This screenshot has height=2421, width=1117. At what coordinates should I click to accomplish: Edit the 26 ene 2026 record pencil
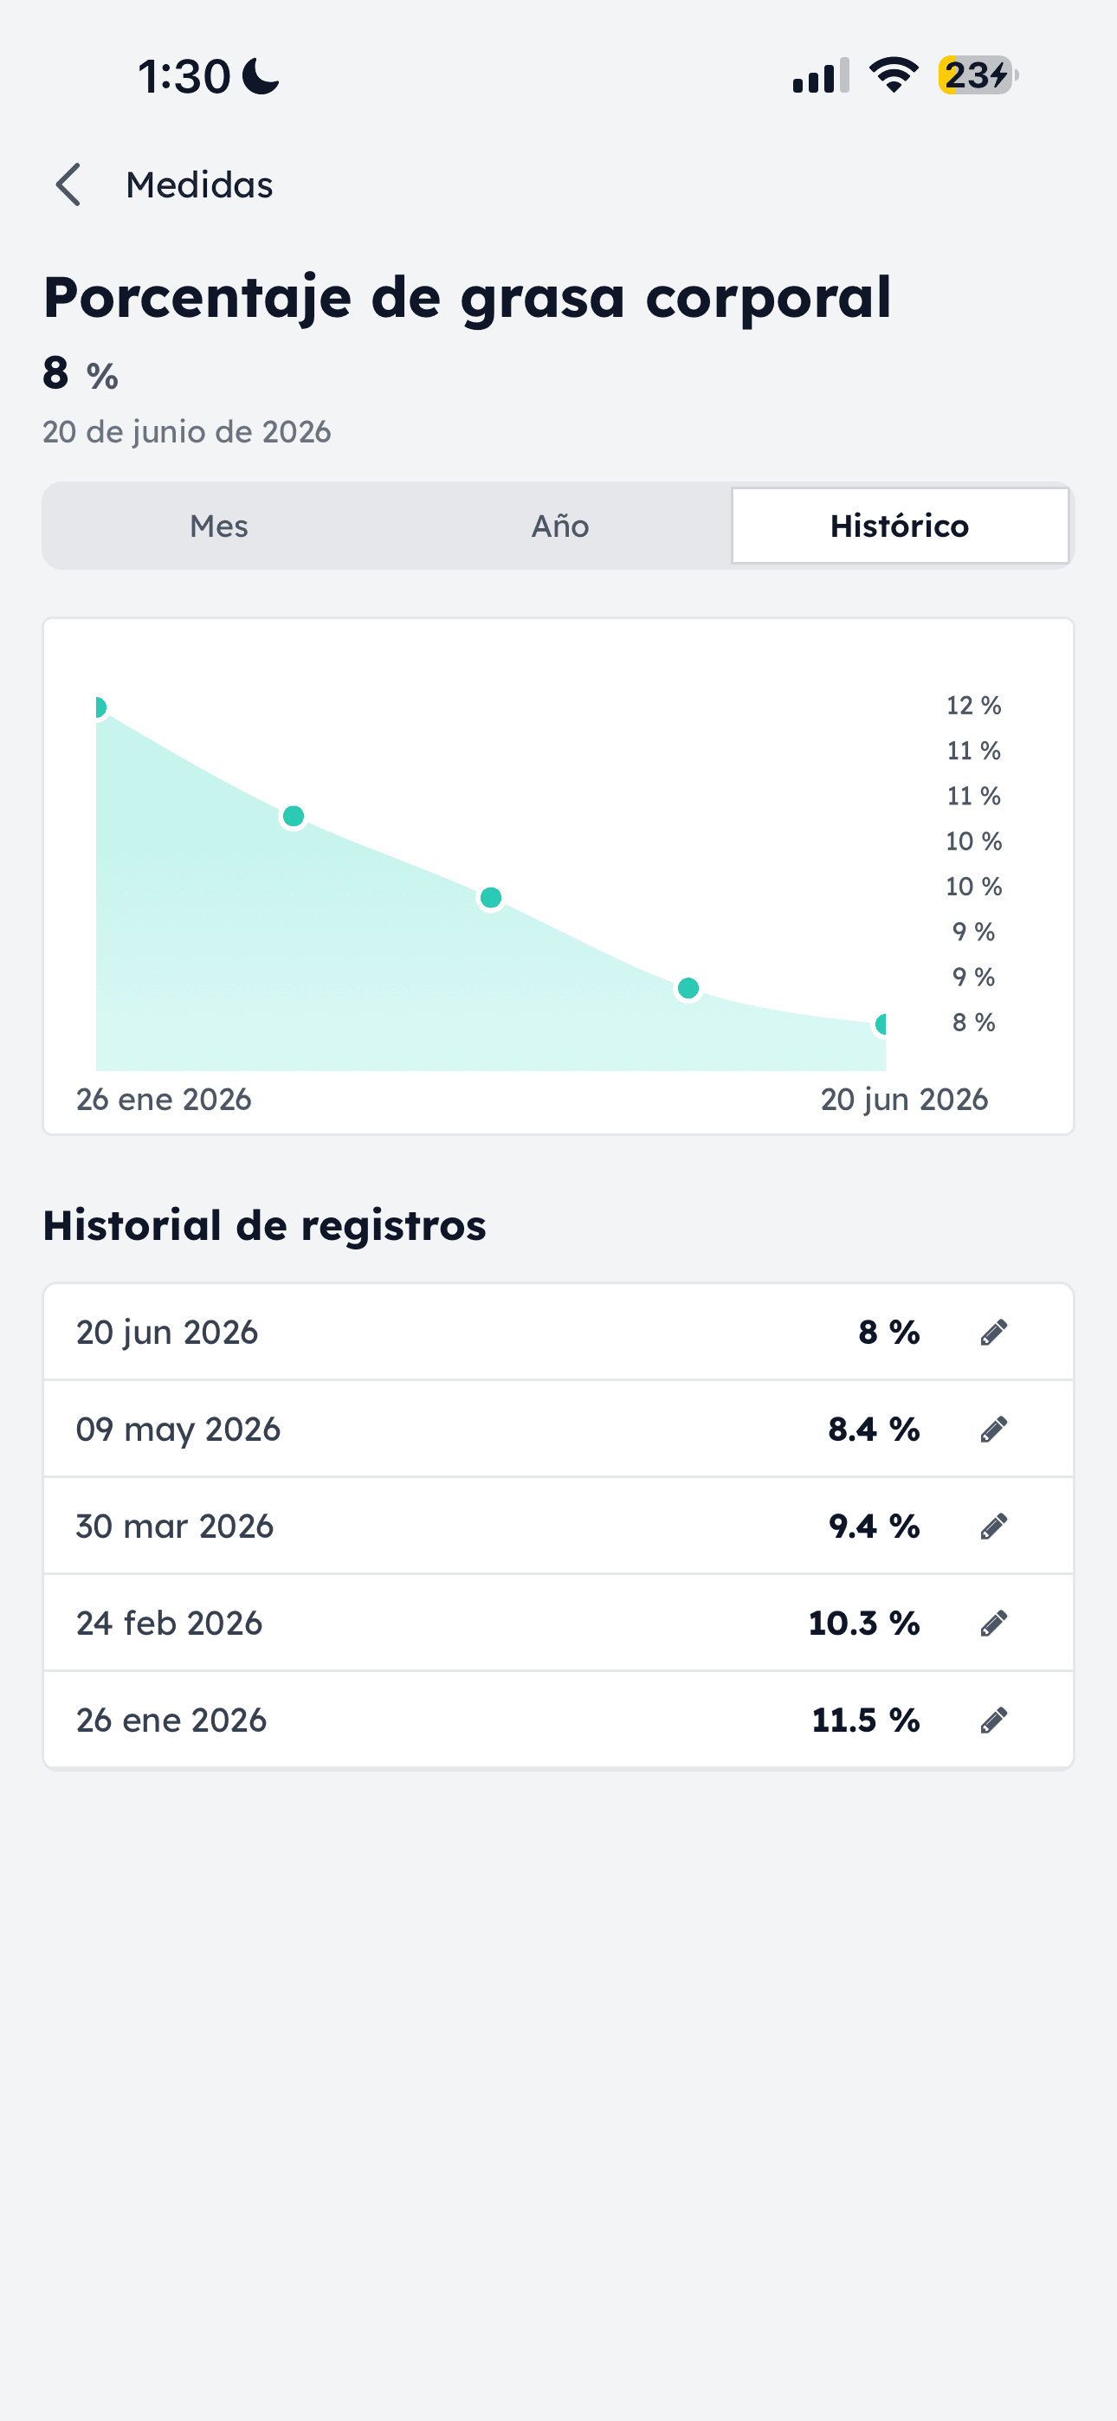(994, 1719)
